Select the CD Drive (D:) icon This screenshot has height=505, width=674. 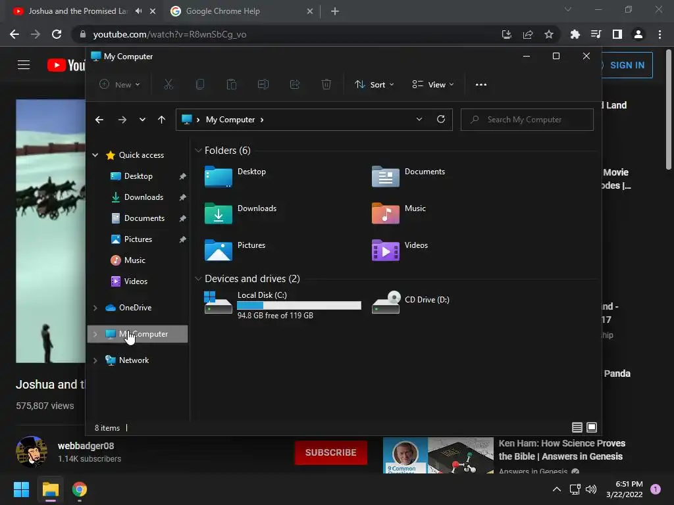(x=386, y=302)
